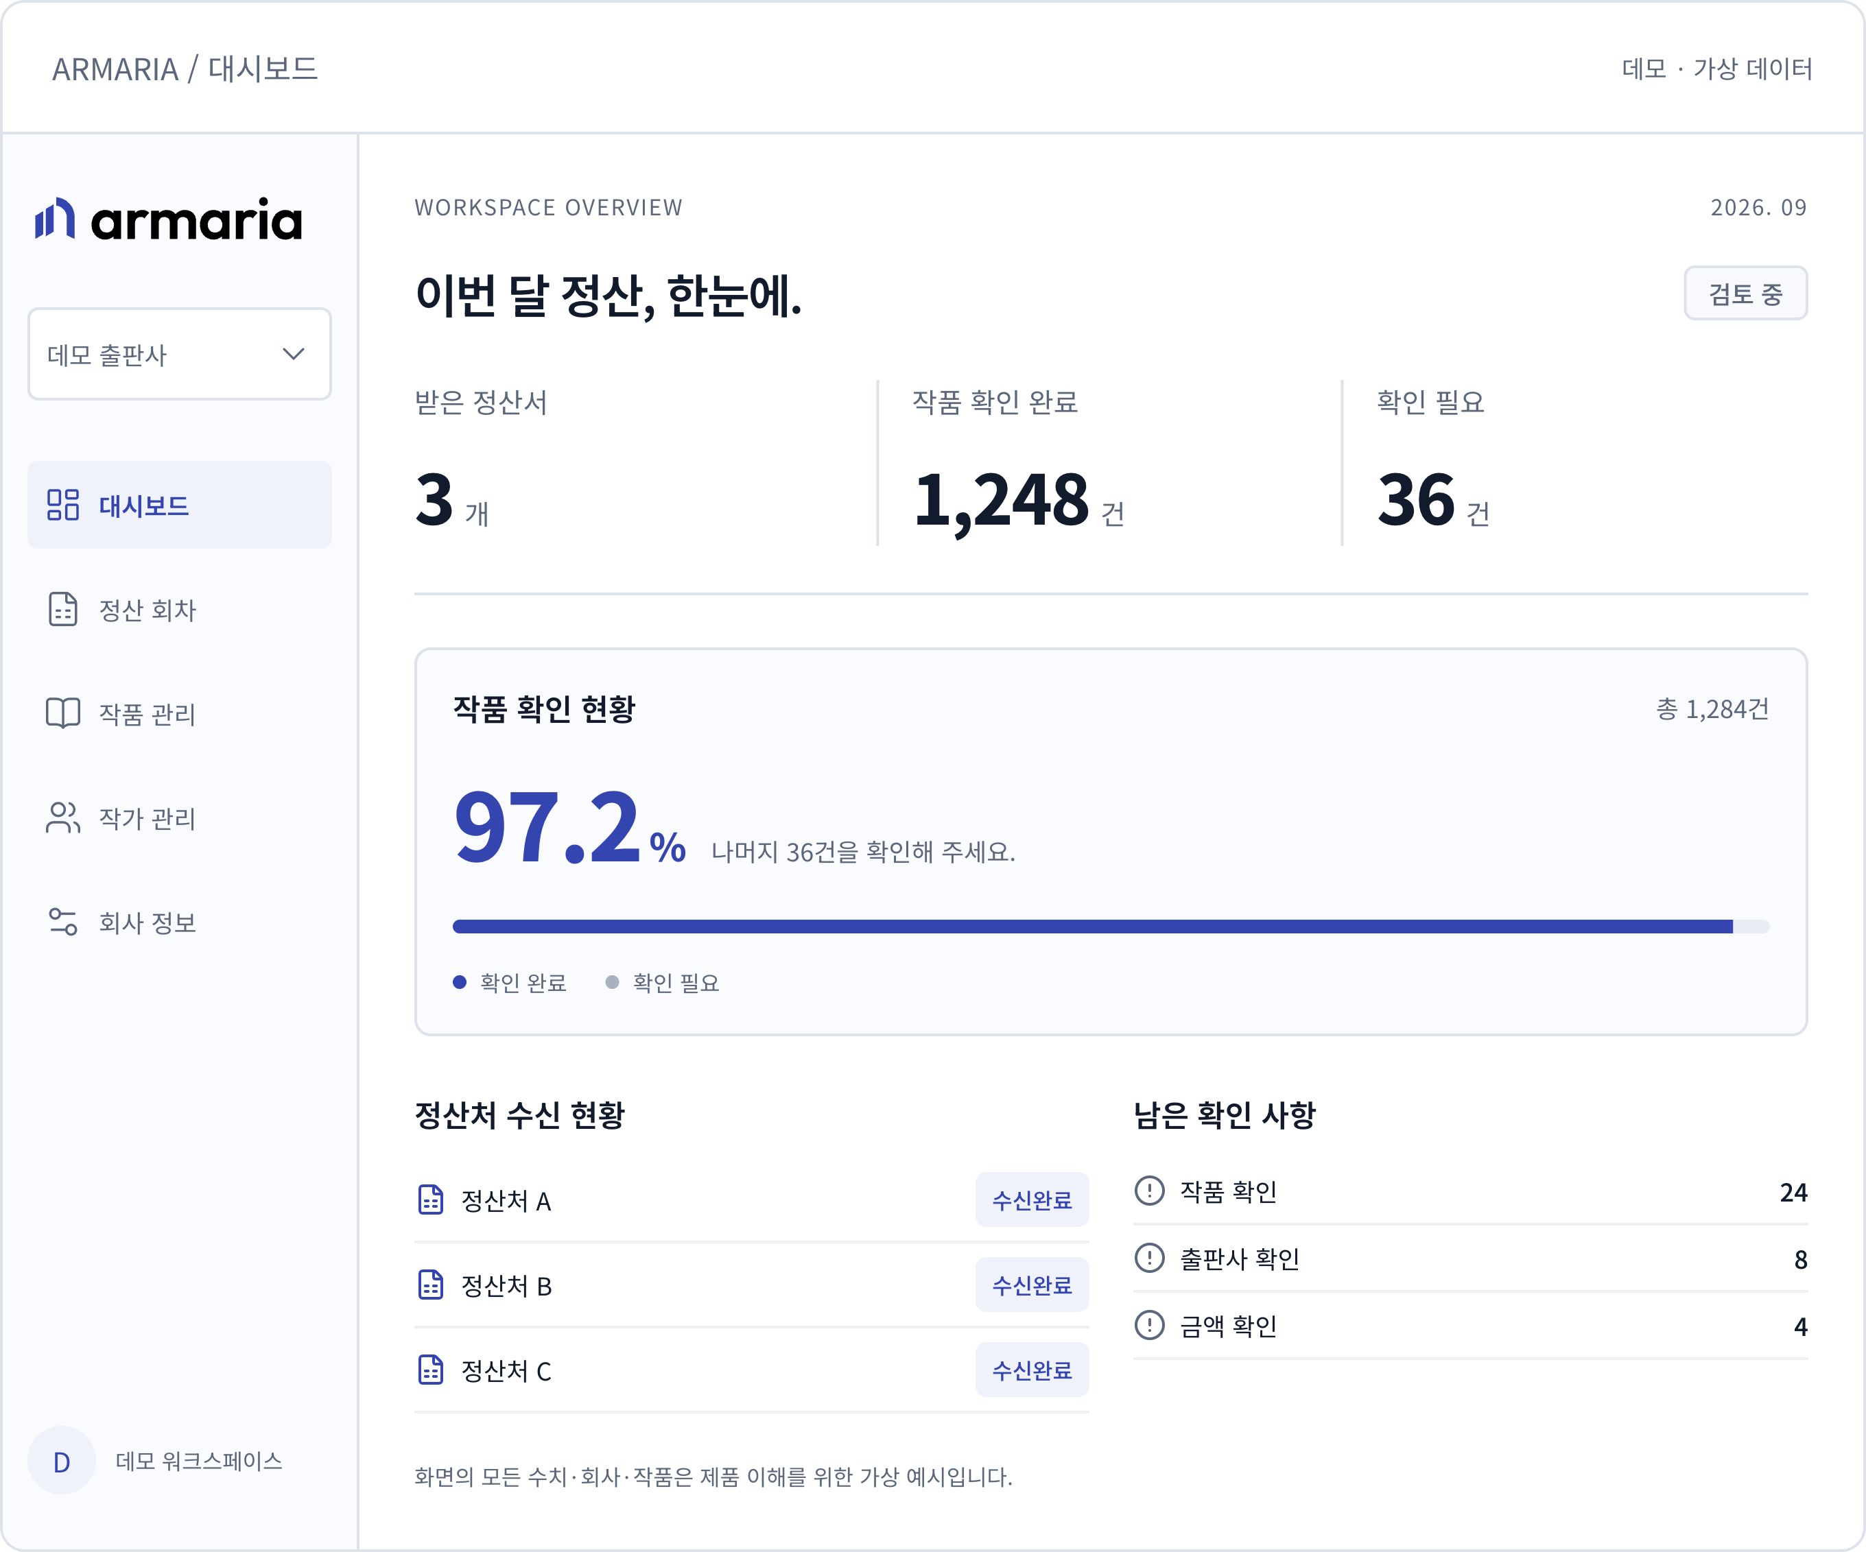Click the 확인 필요 legend dot

coord(612,981)
